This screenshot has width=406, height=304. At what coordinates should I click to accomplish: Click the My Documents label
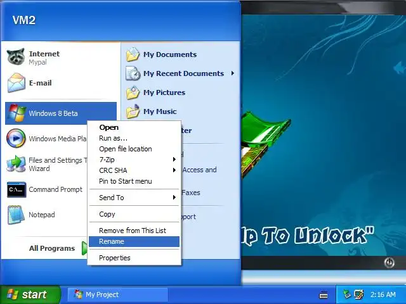(x=170, y=54)
